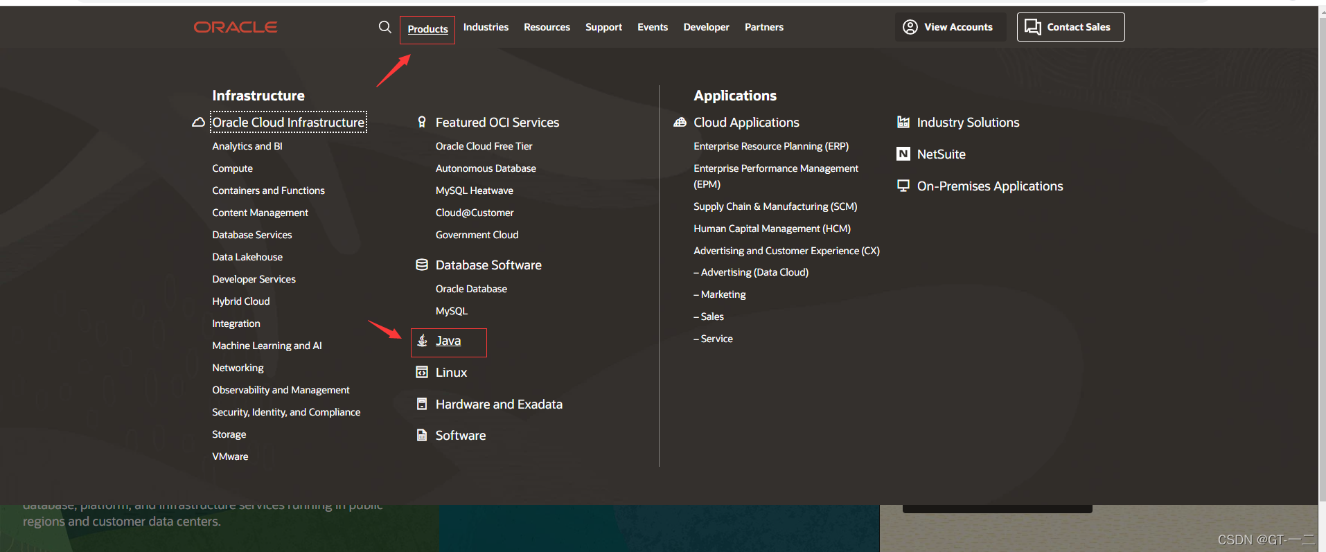
Task: Click the NetSuite N icon
Action: pyautogui.click(x=903, y=154)
